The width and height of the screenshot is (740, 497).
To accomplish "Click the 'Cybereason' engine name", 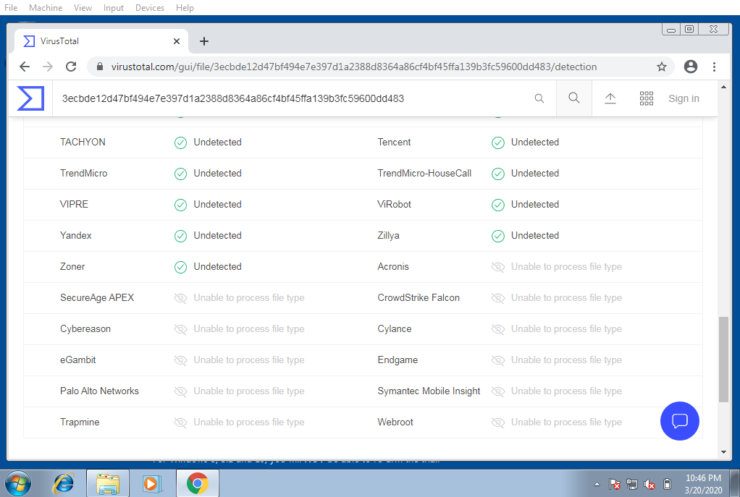I will 85,328.
